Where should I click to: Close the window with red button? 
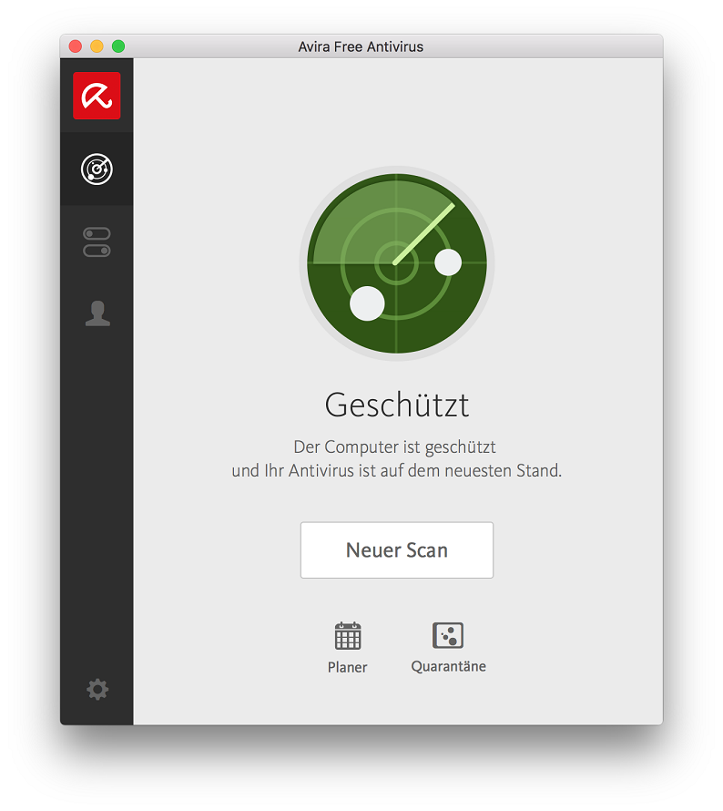(76, 46)
